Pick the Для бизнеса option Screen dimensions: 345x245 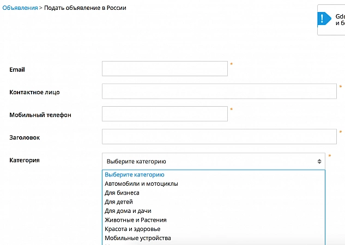coord(122,193)
